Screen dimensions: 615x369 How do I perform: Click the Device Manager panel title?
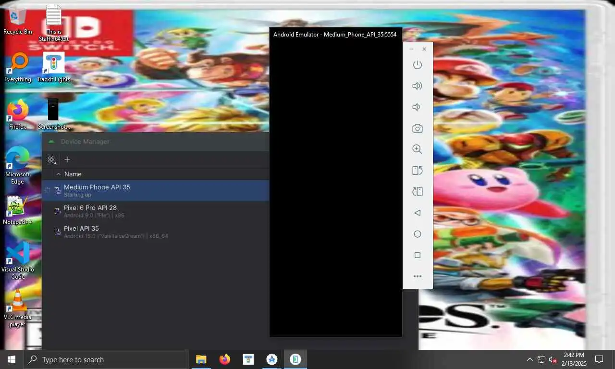click(85, 142)
